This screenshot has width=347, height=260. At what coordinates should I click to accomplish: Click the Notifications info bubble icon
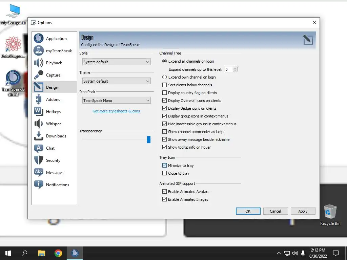39,185
